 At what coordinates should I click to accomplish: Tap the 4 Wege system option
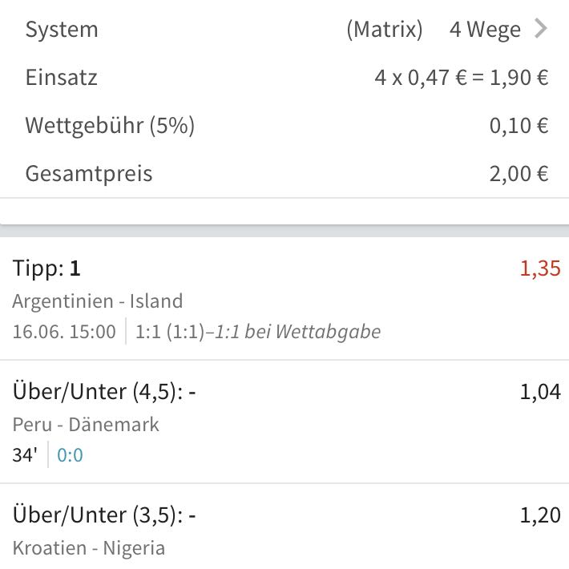485,30
